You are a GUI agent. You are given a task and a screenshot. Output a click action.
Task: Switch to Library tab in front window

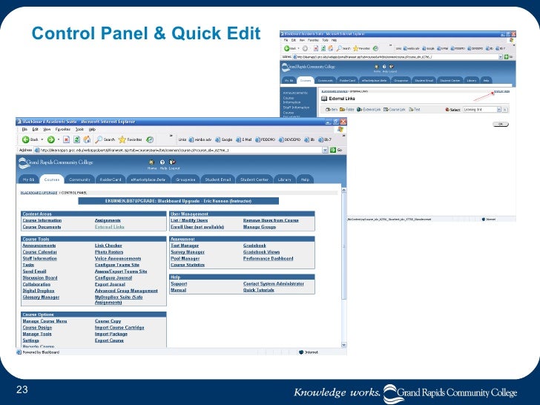pyautogui.click(x=285, y=180)
